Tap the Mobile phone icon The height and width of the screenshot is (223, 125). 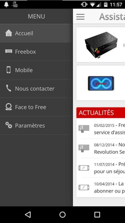(x=9, y=70)
